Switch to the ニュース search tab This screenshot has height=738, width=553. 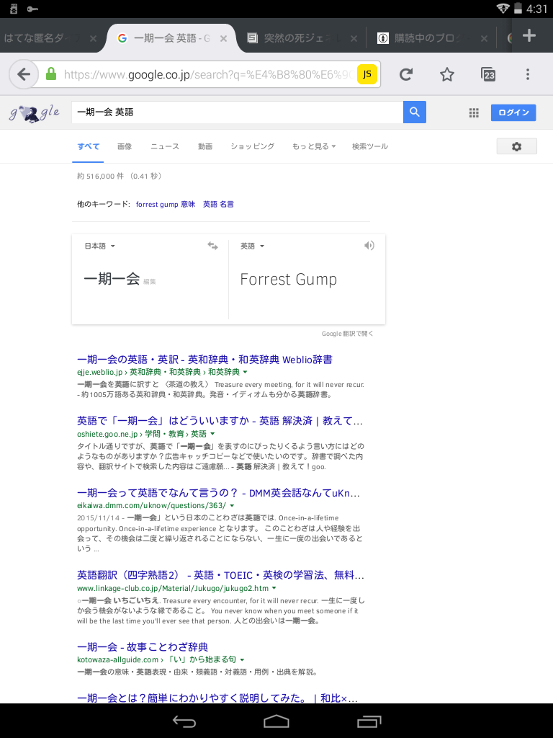tap(165, 146)
